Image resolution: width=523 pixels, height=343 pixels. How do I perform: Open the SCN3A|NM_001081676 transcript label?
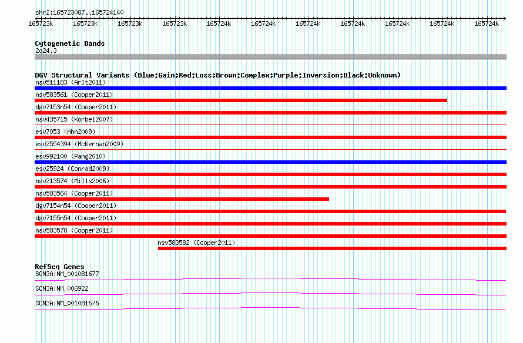click(67, 303)
